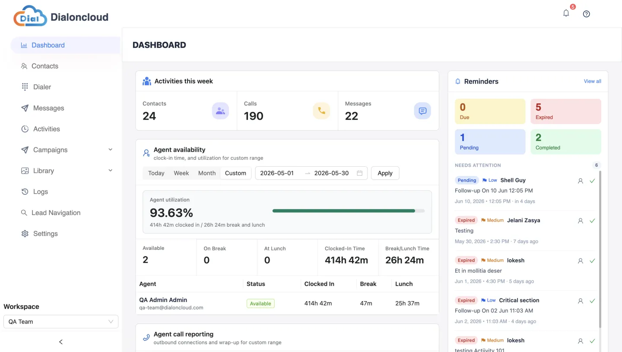The width and height of the screenshot is (622, 352).
Task: Click the Completed reminders green card
Action: pyautogui.click(x=566, y=142)
